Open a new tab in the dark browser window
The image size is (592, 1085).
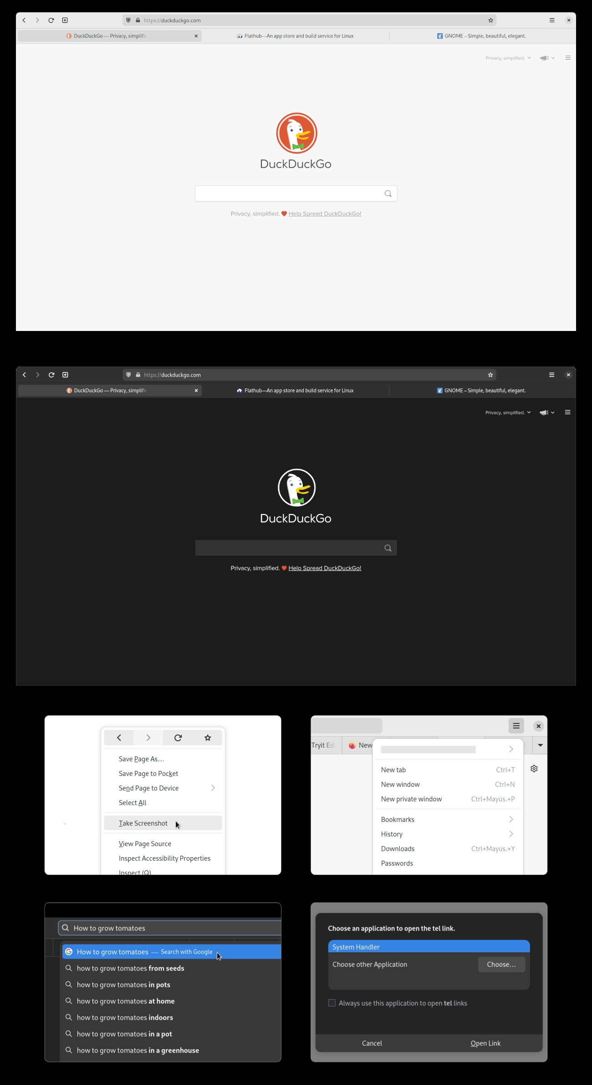65,375
